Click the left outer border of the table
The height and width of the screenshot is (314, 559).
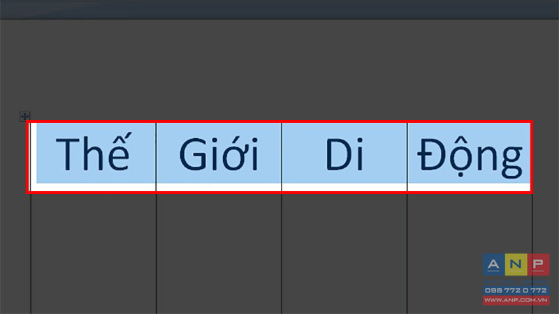pyautogui.click(x=31, y=249)
